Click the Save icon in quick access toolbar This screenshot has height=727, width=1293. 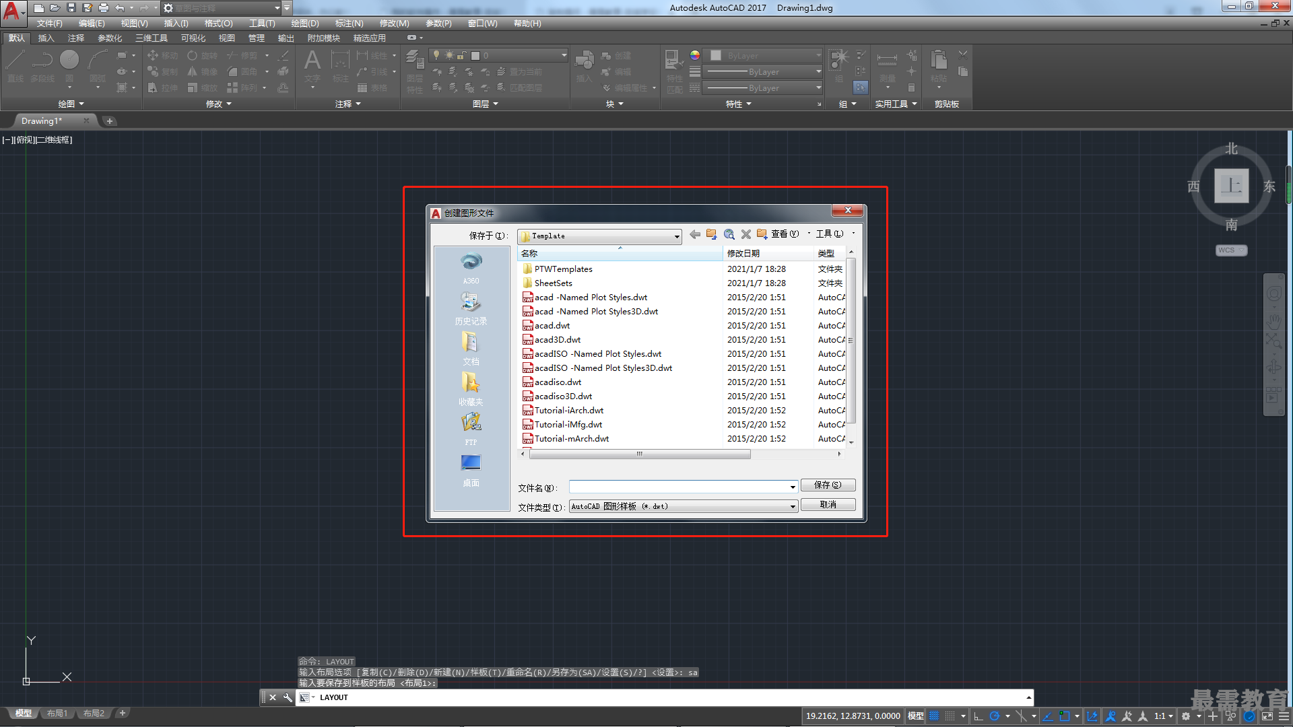(x=71, y=8)
